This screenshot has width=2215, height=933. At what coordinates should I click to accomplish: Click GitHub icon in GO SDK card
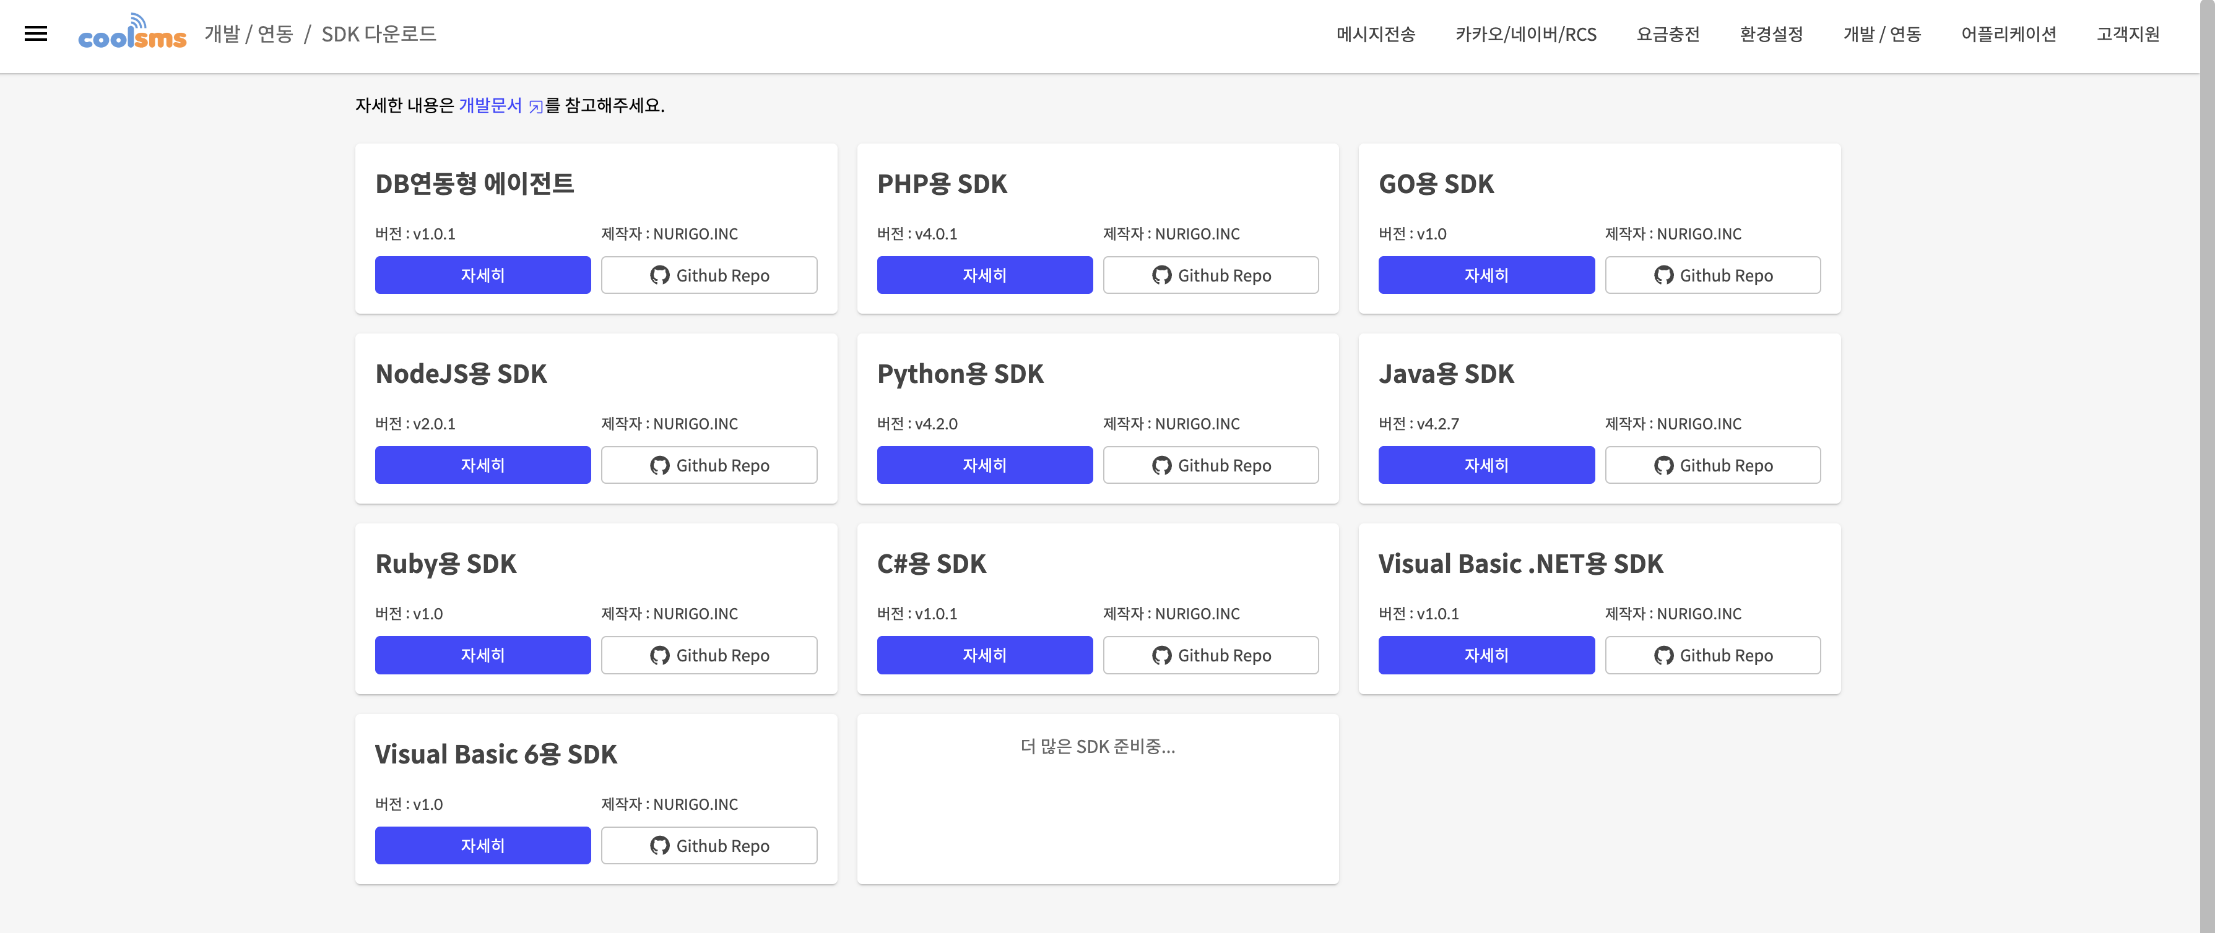tap(1663, 276)
